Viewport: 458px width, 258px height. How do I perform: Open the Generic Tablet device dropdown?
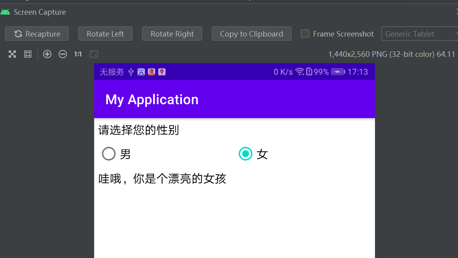click(420, 34)
